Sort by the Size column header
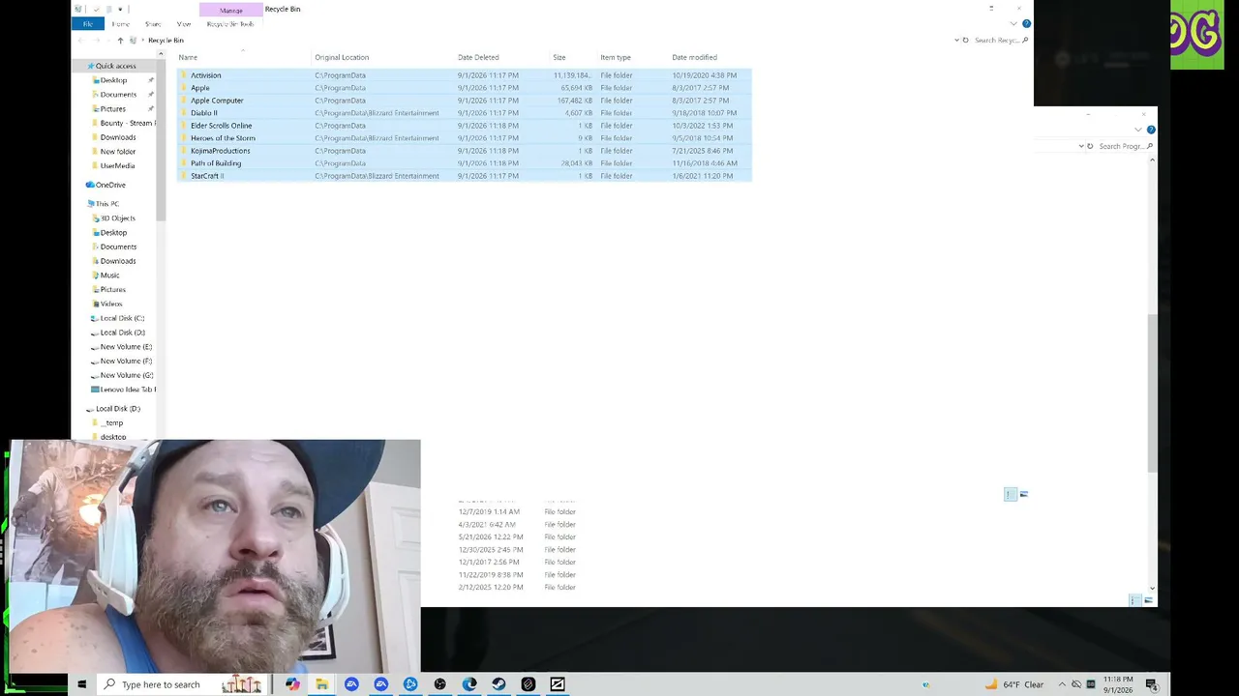The height and width of the screenshot is (696, 1239). click(x=559, y=57)
